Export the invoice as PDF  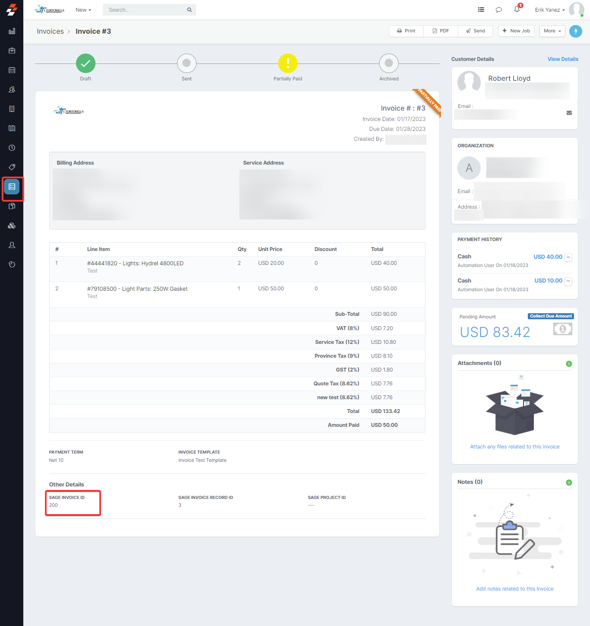click(441, 31)
